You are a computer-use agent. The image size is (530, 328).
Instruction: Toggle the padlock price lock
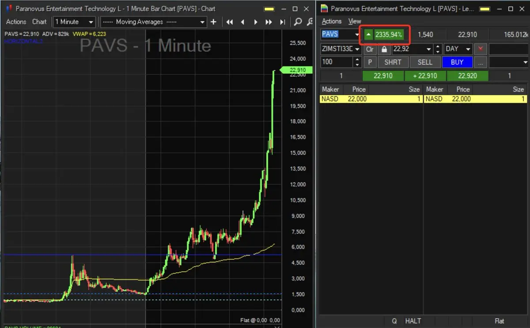coord(384,49)
